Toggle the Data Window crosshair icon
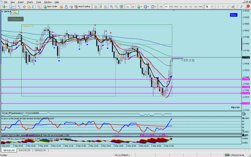The image size is (251, 157). pos(24,7)
